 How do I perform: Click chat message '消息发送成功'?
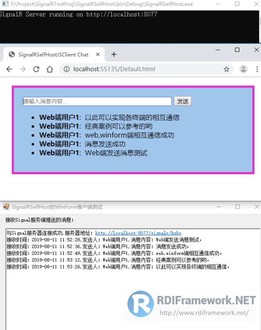105,144
